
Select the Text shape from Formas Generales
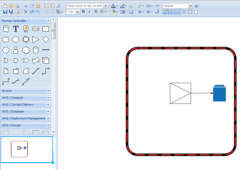pos(16,29)
